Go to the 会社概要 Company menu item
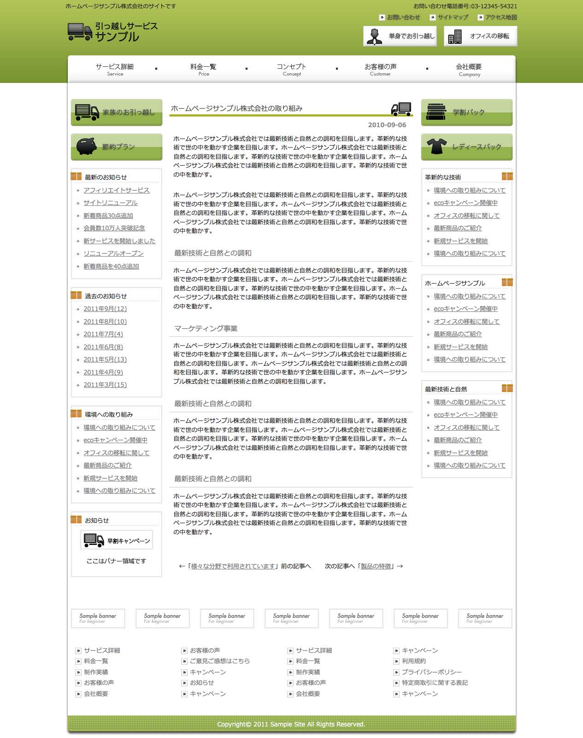This screenshot has height=738, width=583. tap(469, 70)
